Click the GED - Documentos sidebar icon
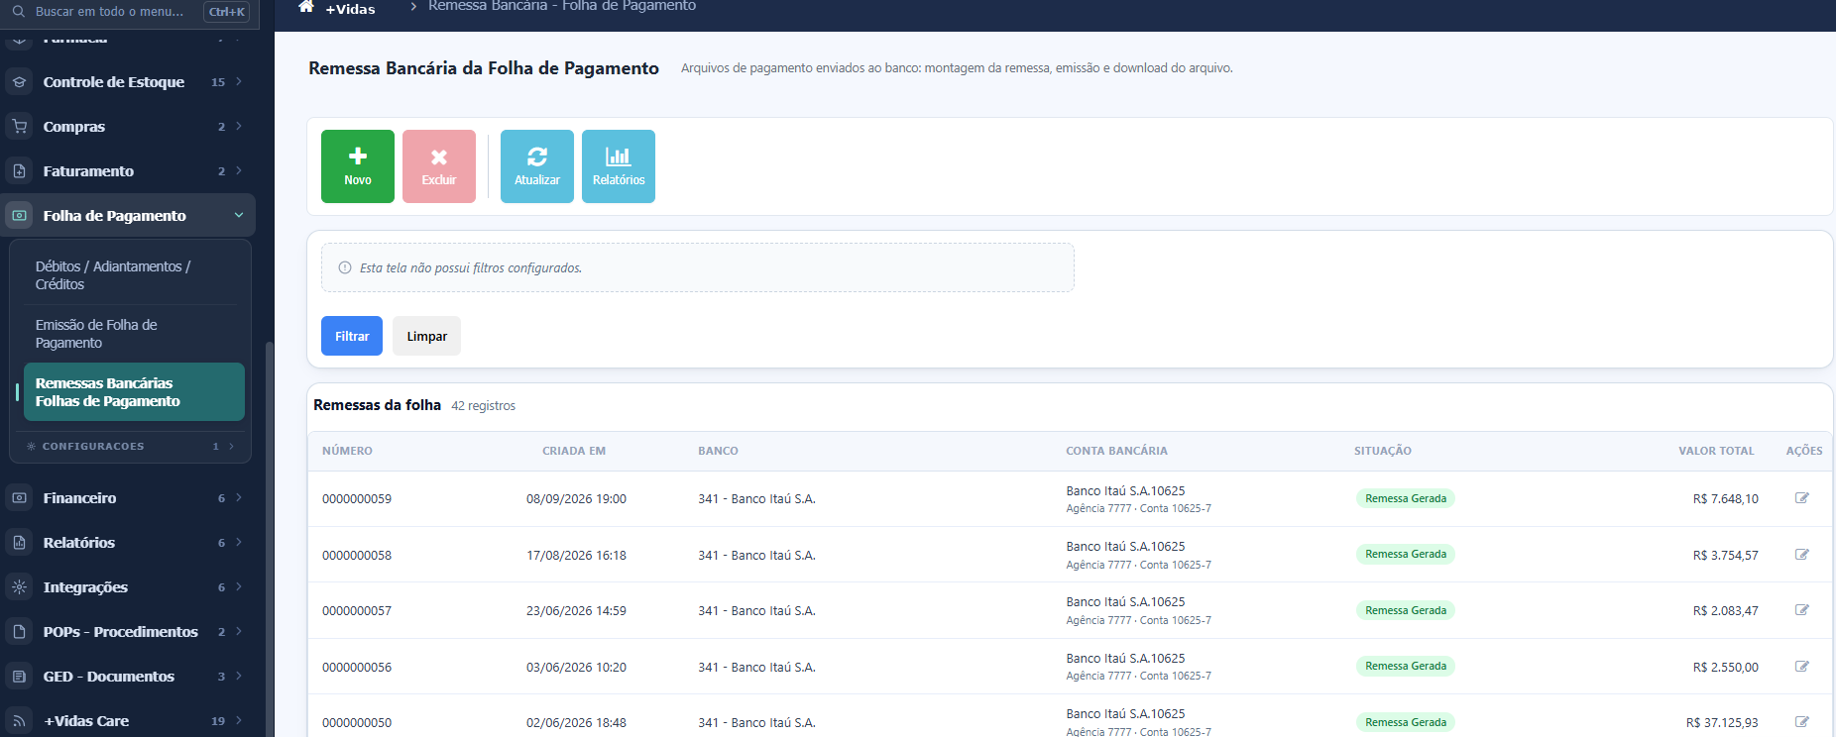Viewport: 1836px width, 737px height. [19, 677]
